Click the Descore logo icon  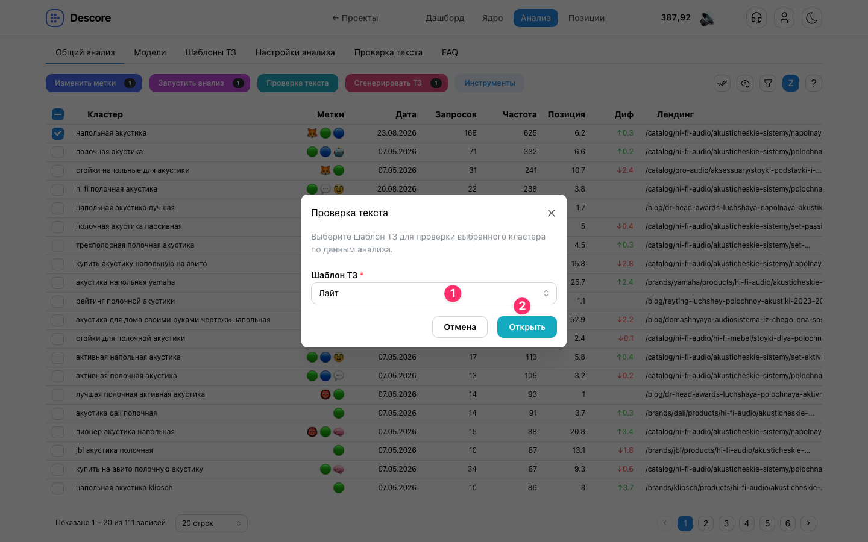click(55, 18)
